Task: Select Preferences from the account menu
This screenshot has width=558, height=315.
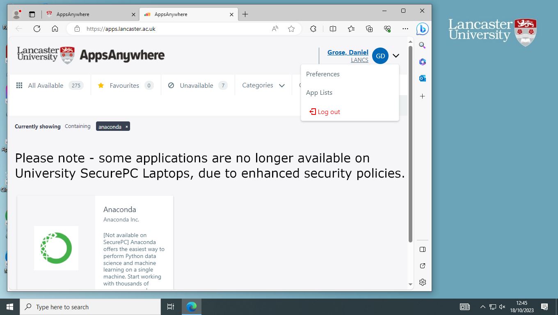Action: (x=323, y=74)
